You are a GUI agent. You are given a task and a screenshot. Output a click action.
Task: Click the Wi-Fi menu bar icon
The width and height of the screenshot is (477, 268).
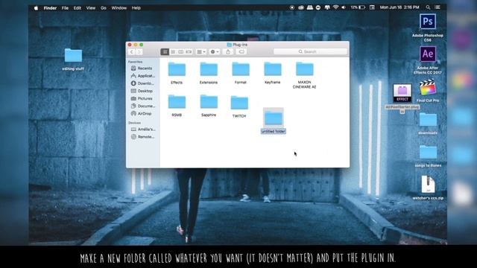336,7
